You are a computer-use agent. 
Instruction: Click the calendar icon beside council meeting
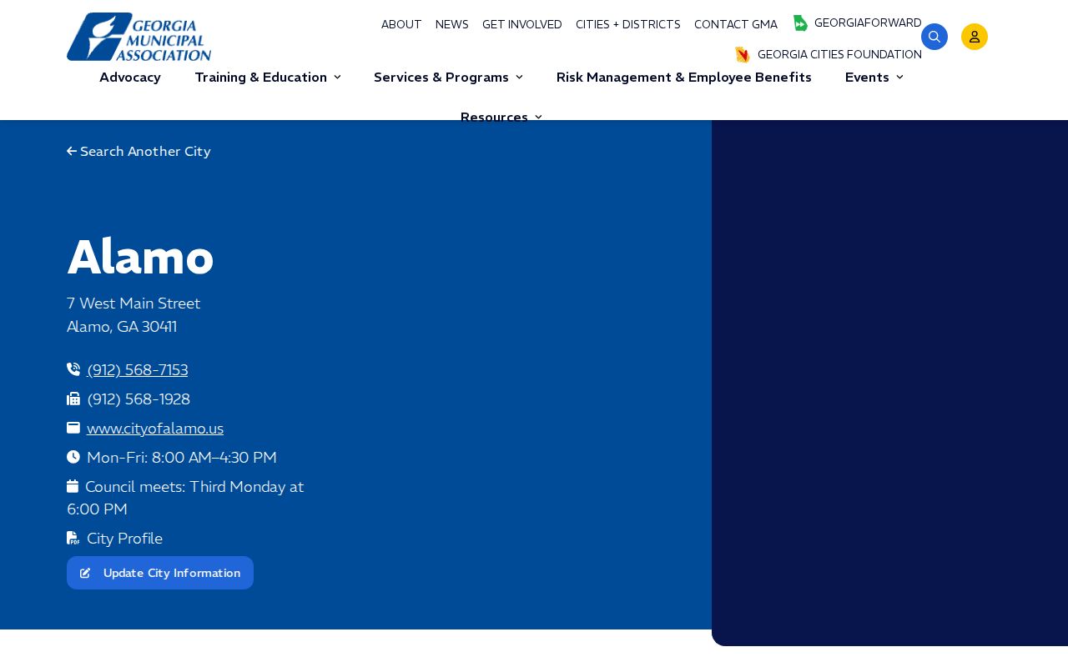coord(73,486)
